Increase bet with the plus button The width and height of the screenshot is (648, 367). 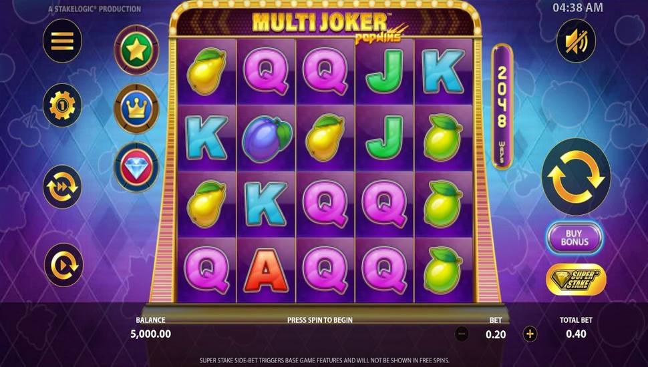[530, 334]
